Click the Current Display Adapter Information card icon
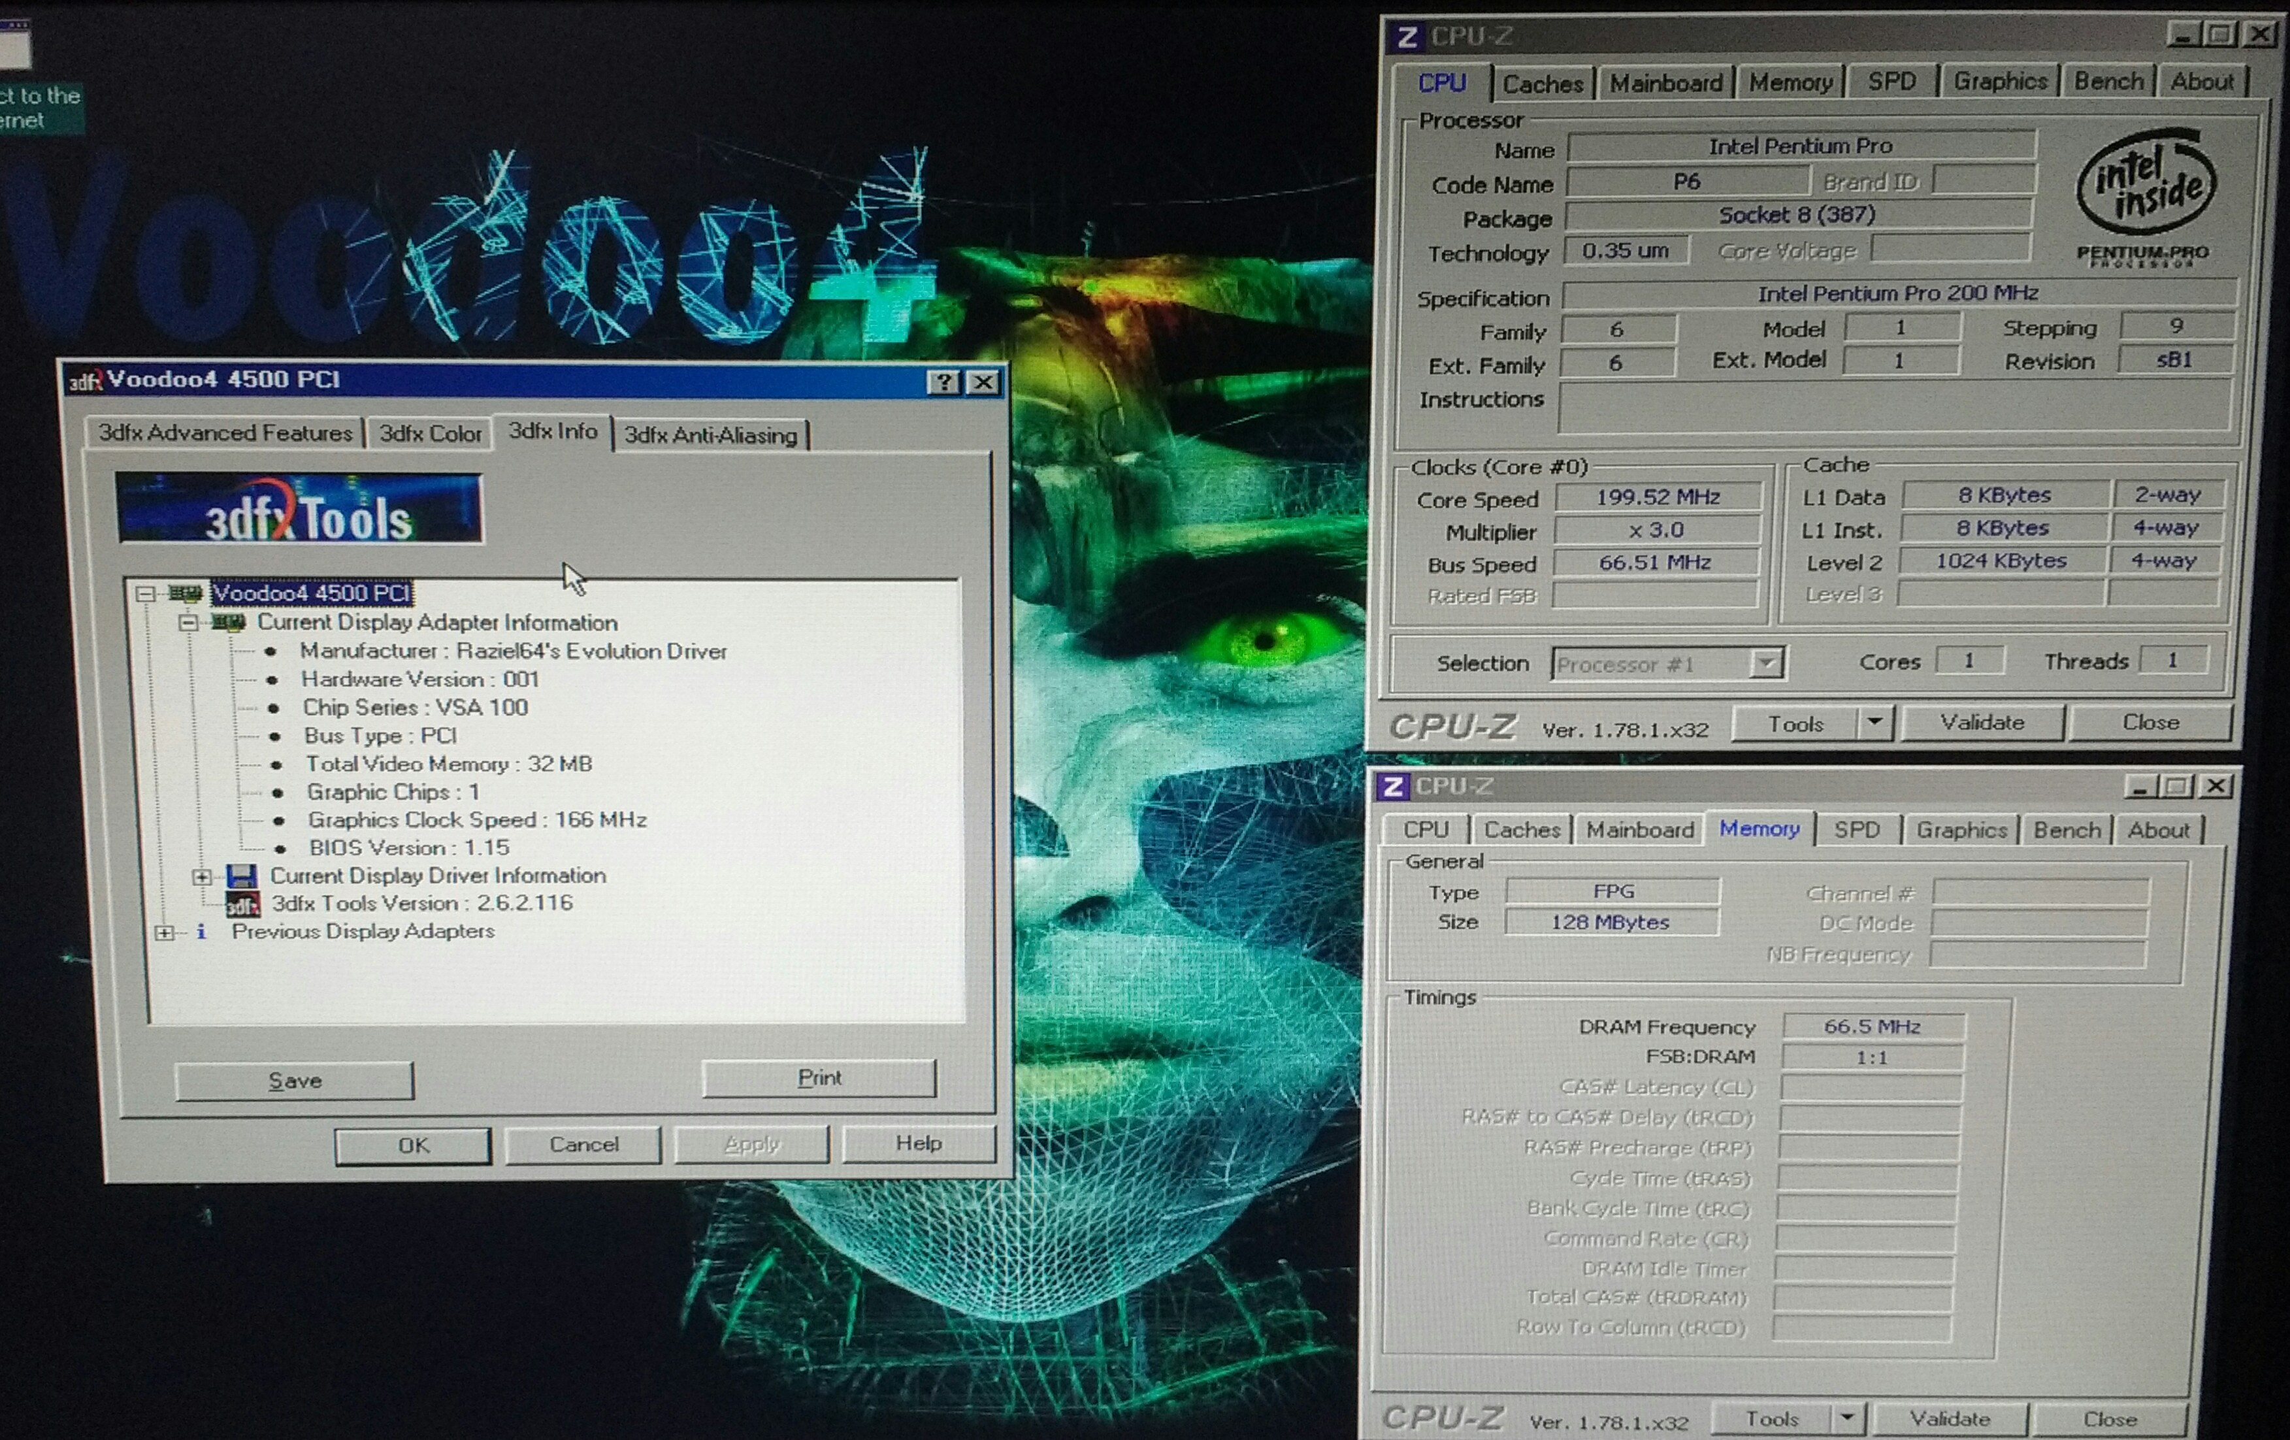The image size is (2290, 1440). pyautogui.click(x=228, y=623)
